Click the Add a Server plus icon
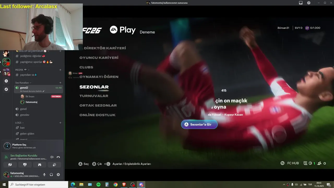This screenshot has width=334, height=188. click(x=6, y=81)
